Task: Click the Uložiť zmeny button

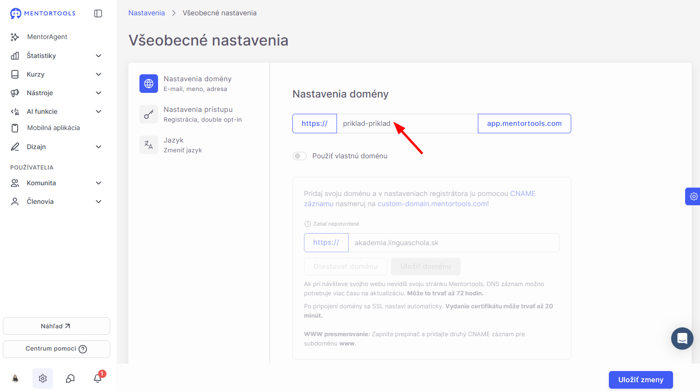Action: tap(641, 380)
